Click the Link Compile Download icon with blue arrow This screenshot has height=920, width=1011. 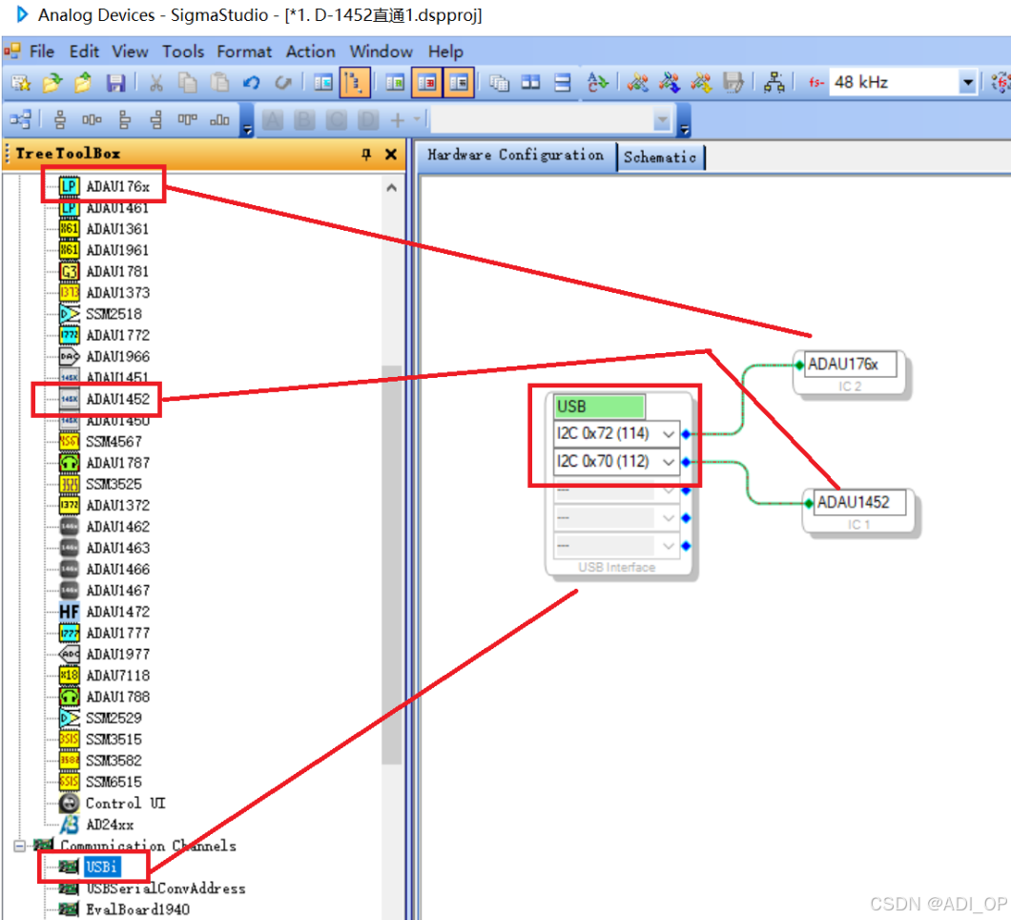click(x=670, y=83)
